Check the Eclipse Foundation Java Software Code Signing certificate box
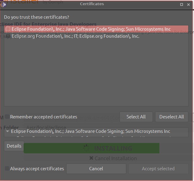 pos(8,29)
